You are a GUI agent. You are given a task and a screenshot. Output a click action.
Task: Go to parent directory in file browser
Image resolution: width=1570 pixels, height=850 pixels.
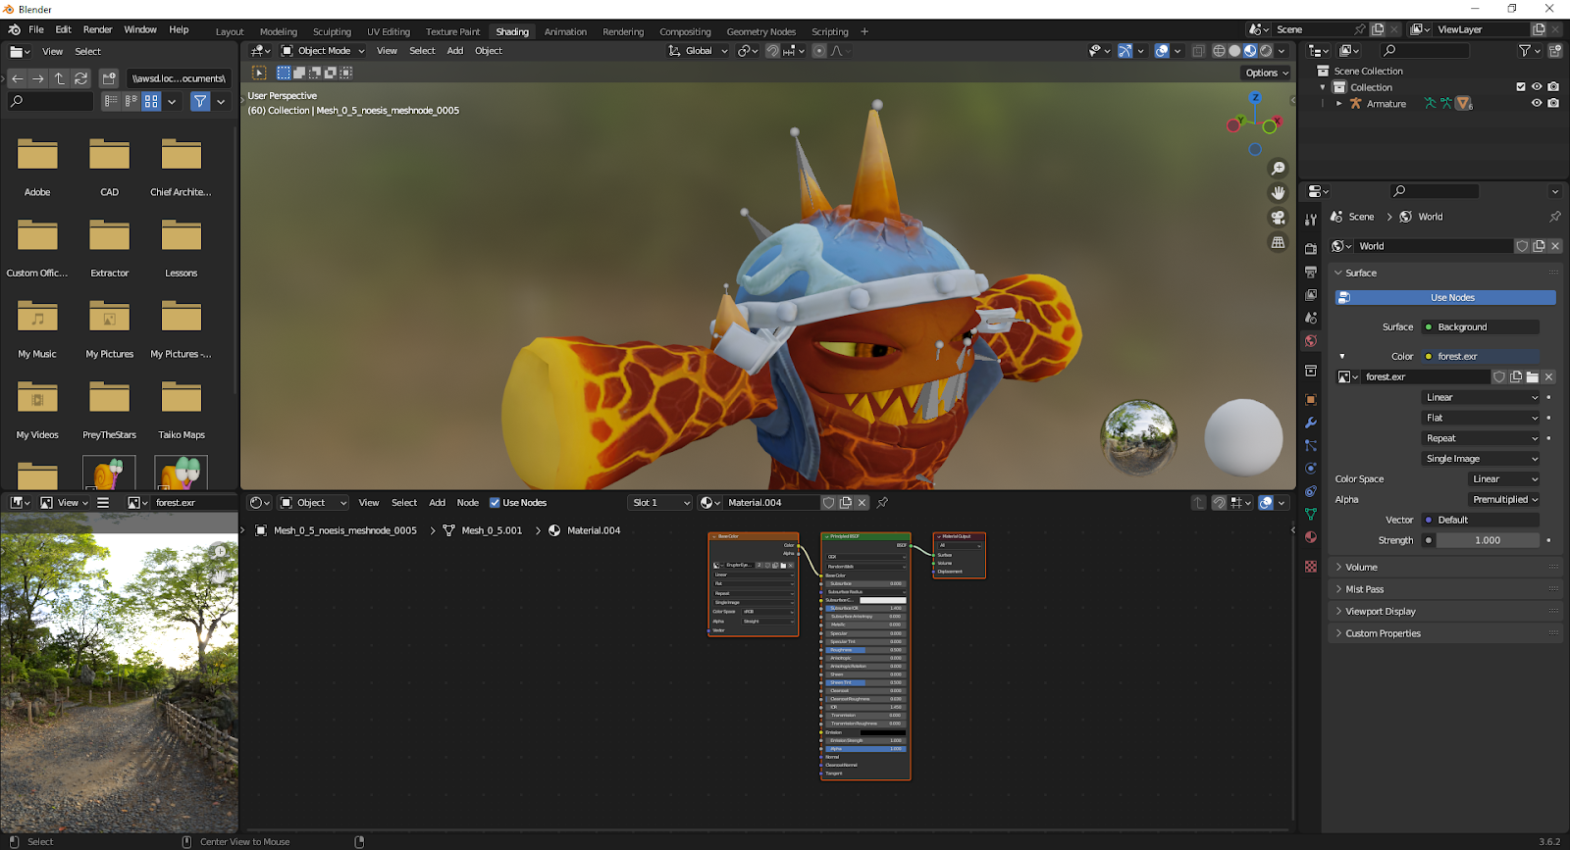60,78
